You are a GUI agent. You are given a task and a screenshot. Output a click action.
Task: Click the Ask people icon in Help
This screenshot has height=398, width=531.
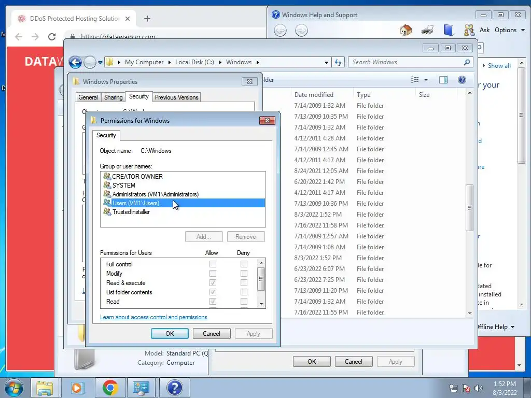point(469,30)
